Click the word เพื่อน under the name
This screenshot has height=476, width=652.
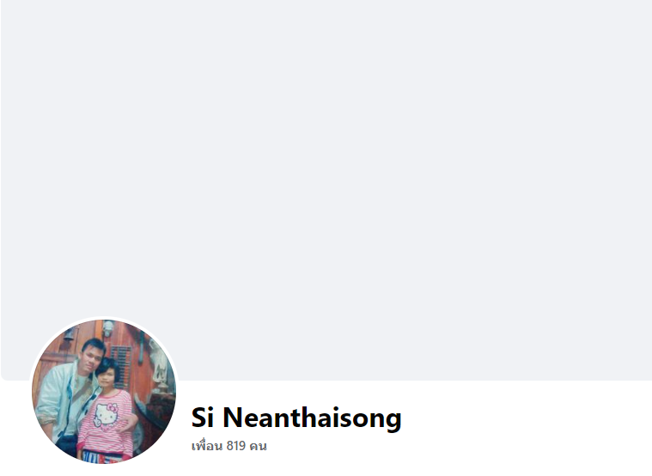pyautogui.click(x=207, y=446)
